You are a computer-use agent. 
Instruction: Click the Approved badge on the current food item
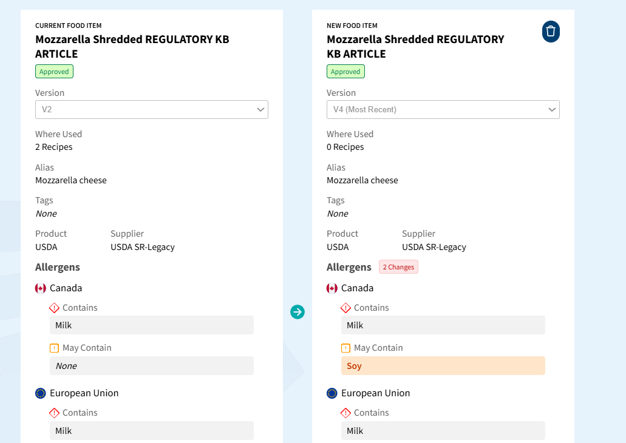(54, 72)
